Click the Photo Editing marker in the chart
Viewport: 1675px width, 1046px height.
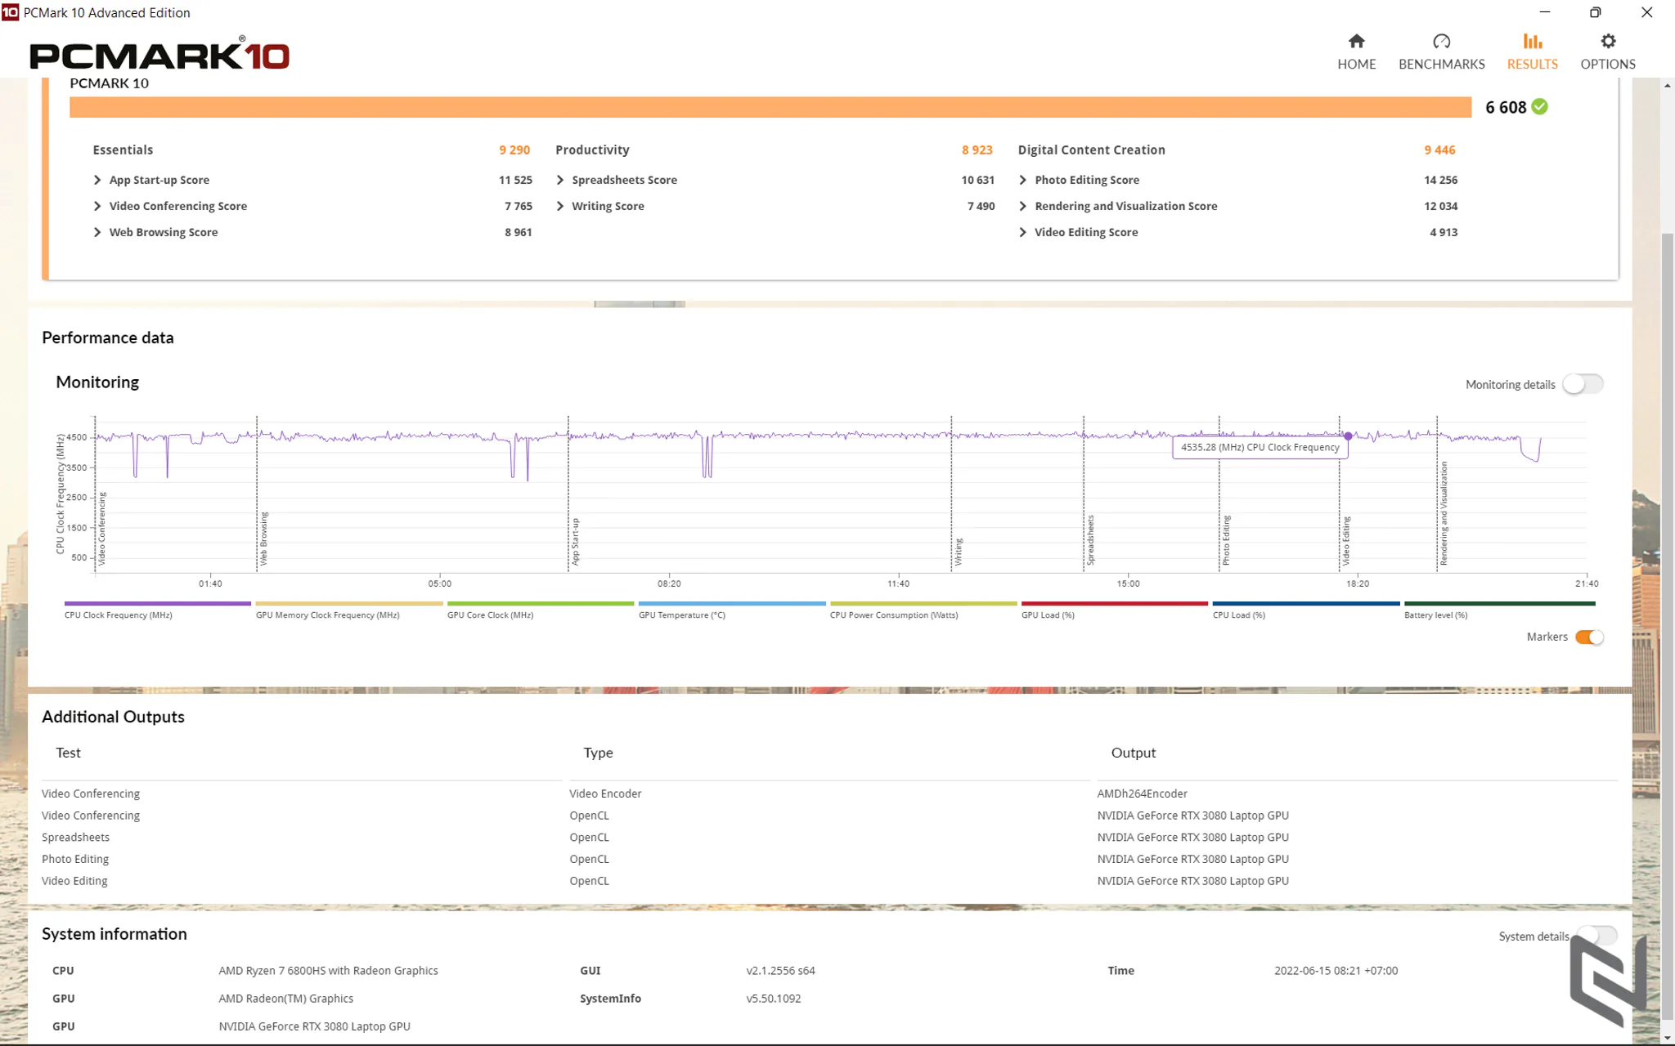coord(1226,540)
